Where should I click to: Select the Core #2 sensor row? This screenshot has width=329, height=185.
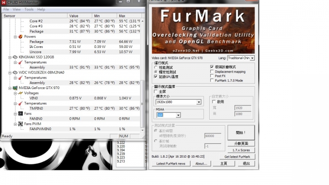click(85, 21)
